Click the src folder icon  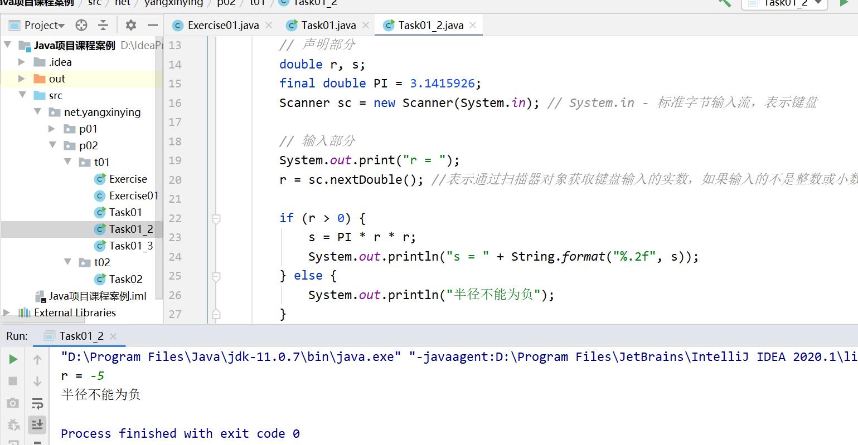click(39, 95)
